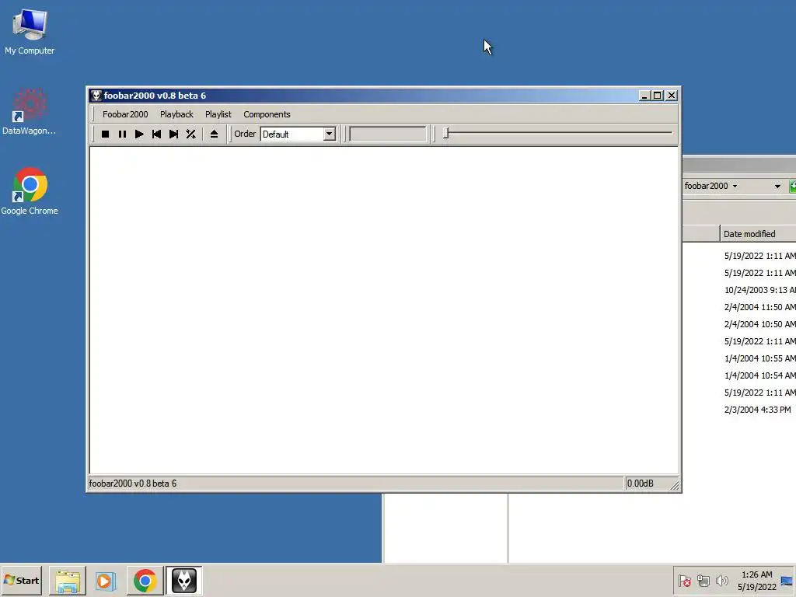Click the taskbar clock showing 1:26 AM
Viewport: 796px width, 597px height.
click(x=756, y=581)
